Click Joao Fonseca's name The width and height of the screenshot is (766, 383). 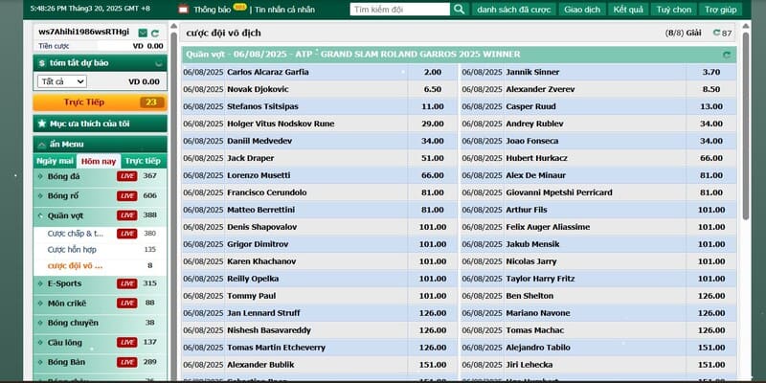coord(532,141)
